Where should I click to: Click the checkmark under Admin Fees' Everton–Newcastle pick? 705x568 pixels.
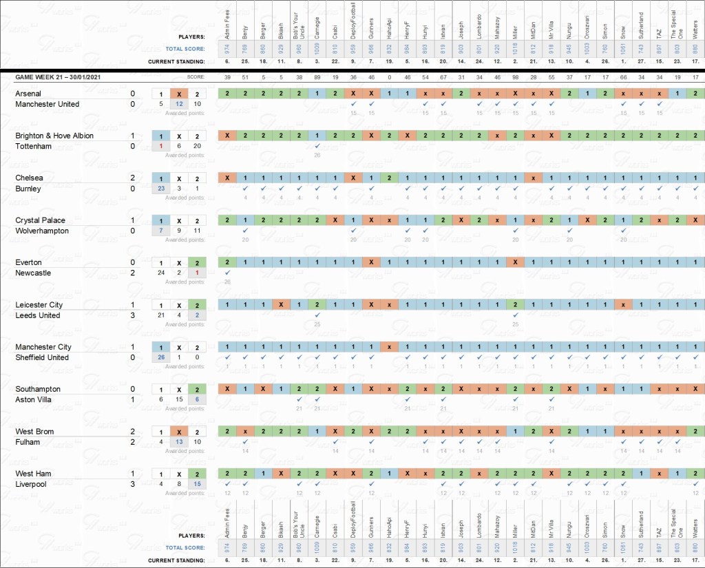click(227, 273)
